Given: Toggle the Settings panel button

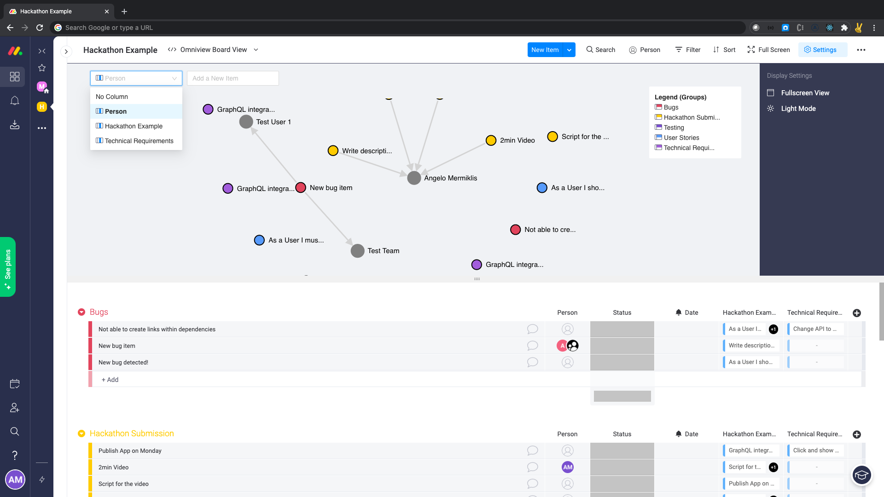Looking at the screenshot, I should tap(820, 50).
